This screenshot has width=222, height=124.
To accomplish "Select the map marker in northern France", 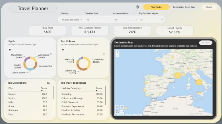I will click(172, 57).
